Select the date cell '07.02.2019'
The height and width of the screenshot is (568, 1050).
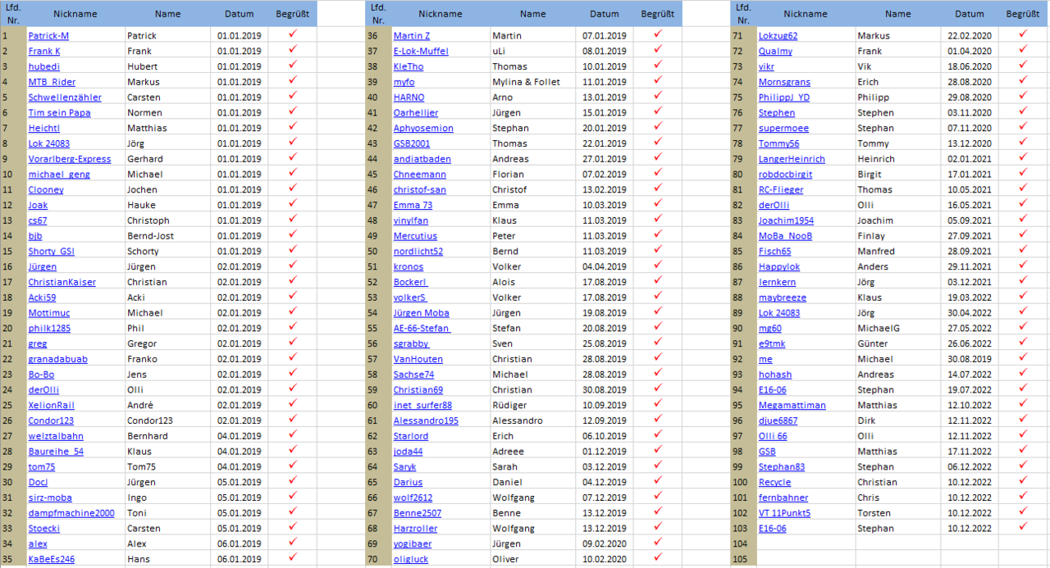[x=605, y=175]
